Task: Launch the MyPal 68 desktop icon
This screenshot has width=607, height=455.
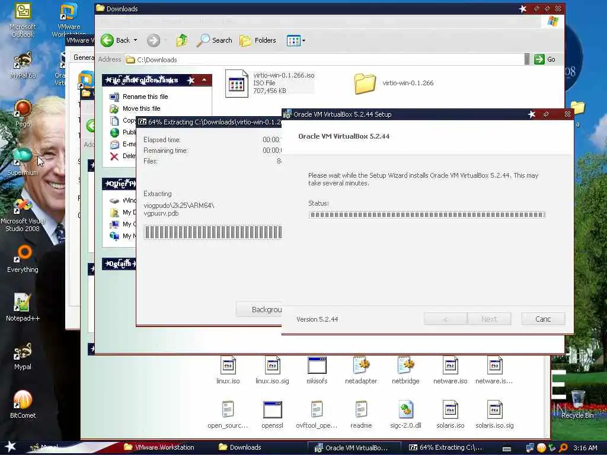Action: tap(23, 65)
